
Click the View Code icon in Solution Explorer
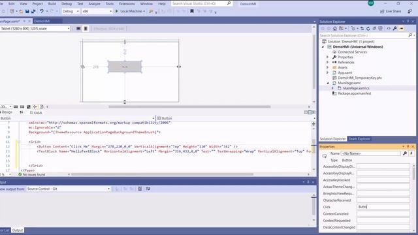(389, 29)
